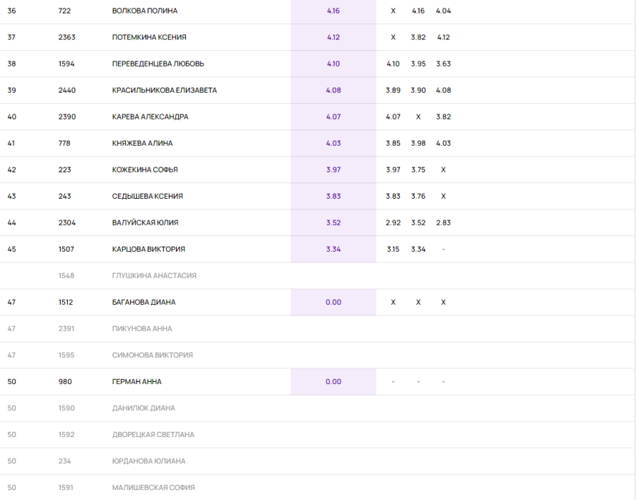Viewport: 636px width, 500px height.
Task: Click БАГАНОВА ДИАНА's 0.00 result cell
Action: 334,302
